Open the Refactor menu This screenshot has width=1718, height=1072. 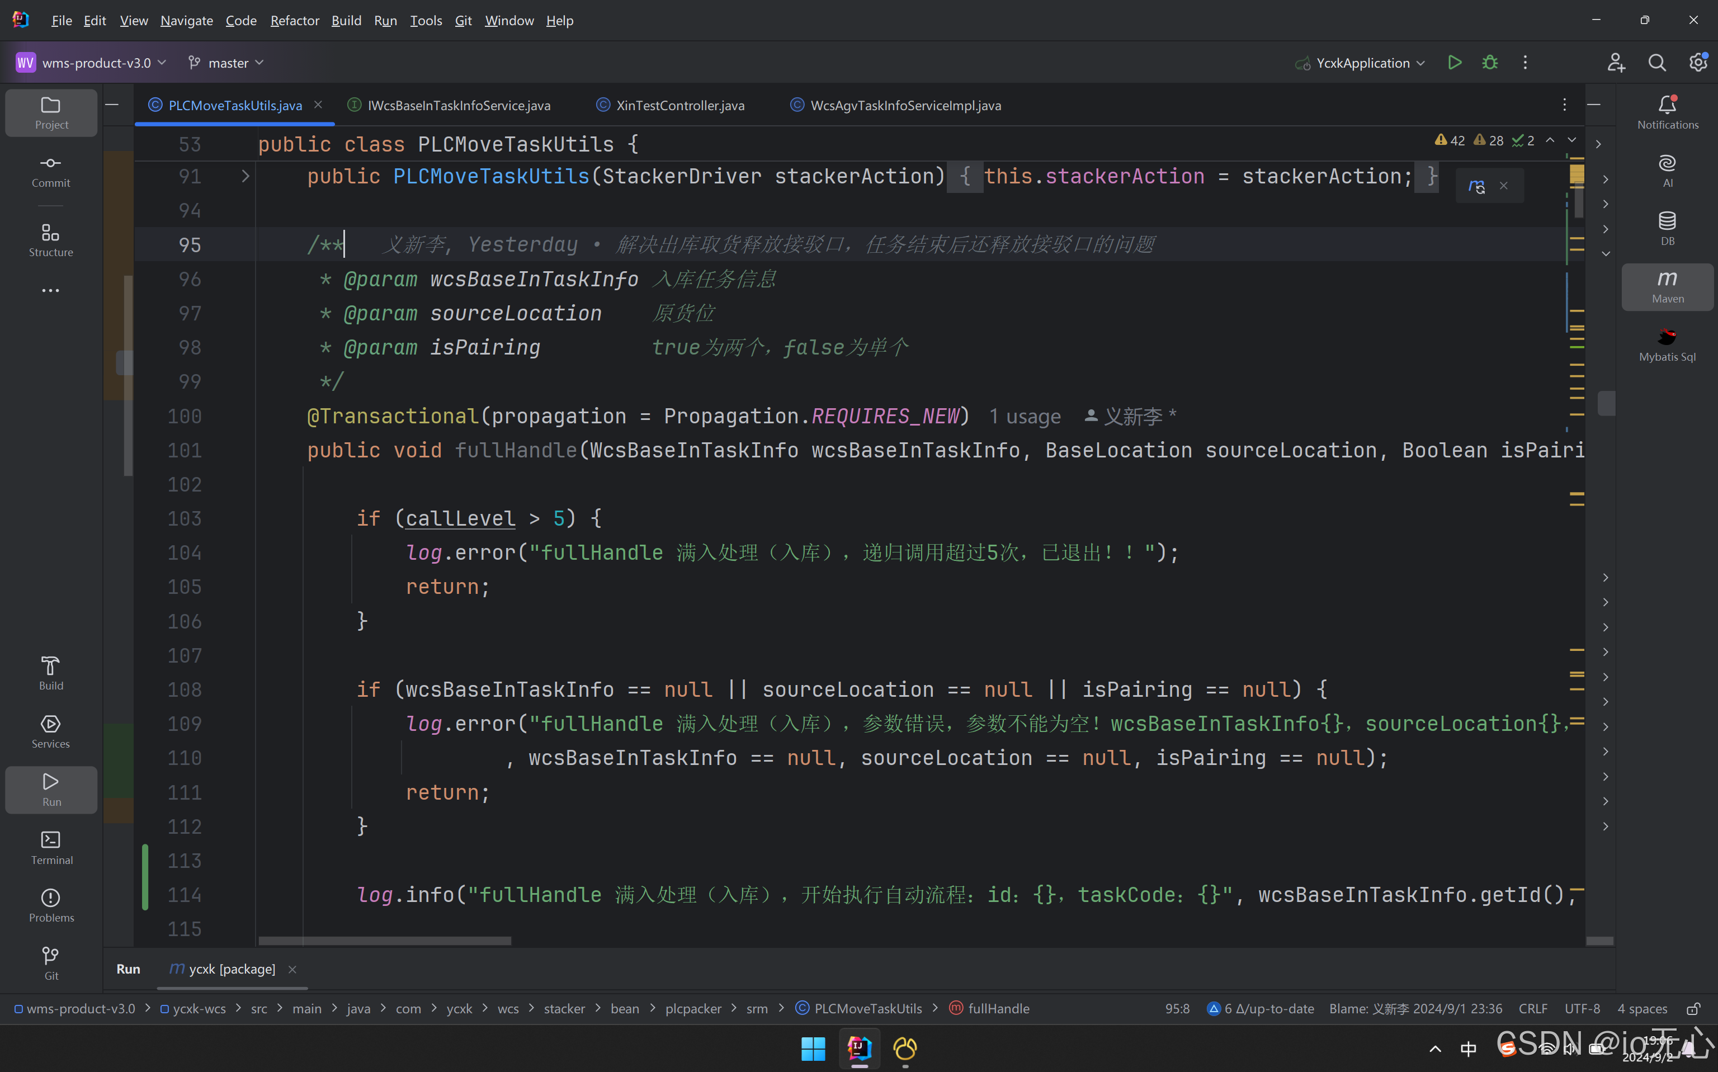tap(294, 21)
